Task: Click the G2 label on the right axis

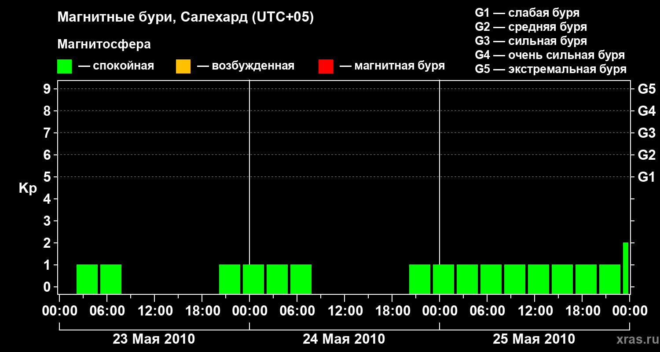Action: pyautogui.click(x=647, y=155)
